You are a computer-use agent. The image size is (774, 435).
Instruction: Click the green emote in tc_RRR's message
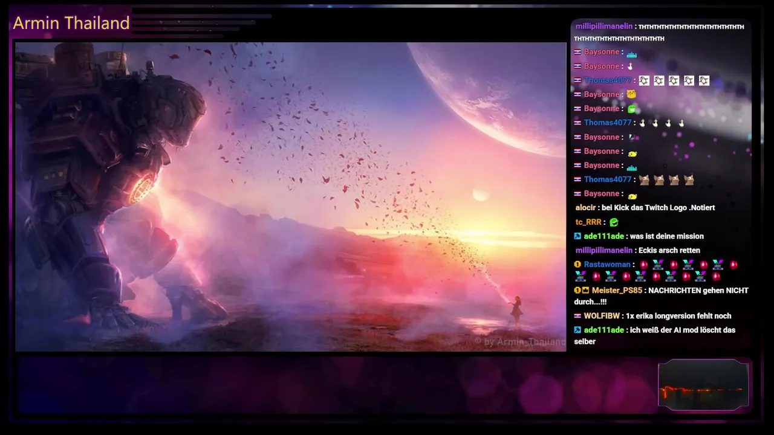614,222
